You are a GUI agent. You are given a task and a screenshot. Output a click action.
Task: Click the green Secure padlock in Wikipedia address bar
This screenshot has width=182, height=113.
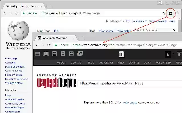coord(24,13)
